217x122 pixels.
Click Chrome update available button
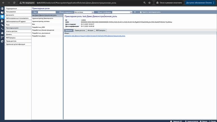(x=199, y=3)
